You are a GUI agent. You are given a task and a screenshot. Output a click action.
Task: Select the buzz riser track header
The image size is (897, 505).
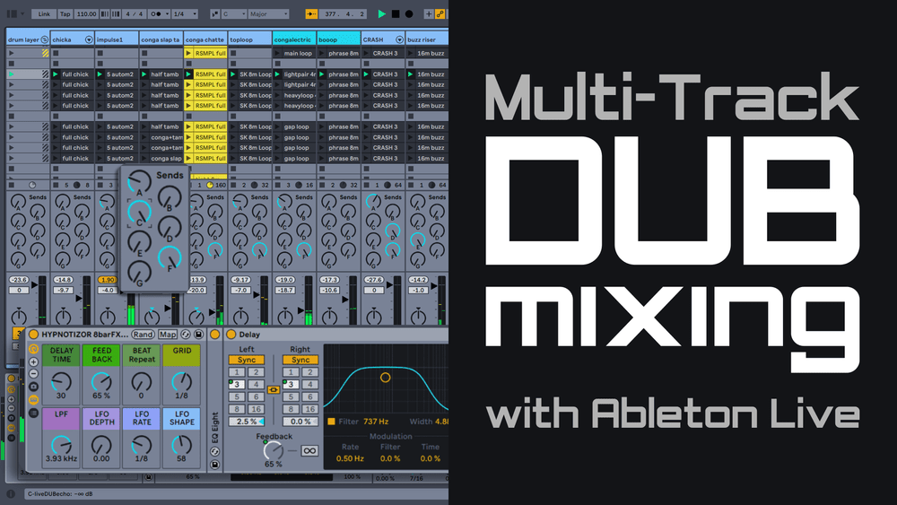[x=427, y=39]
